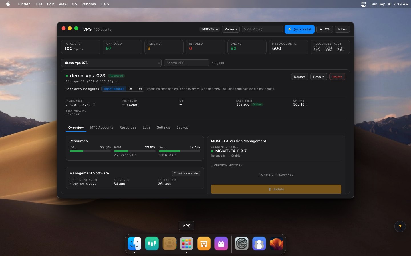
Task: Open the Help menu
Action: pos(105,4)
